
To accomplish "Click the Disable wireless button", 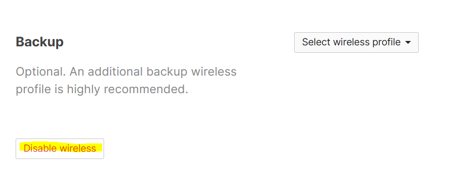I will click(60, 148).
